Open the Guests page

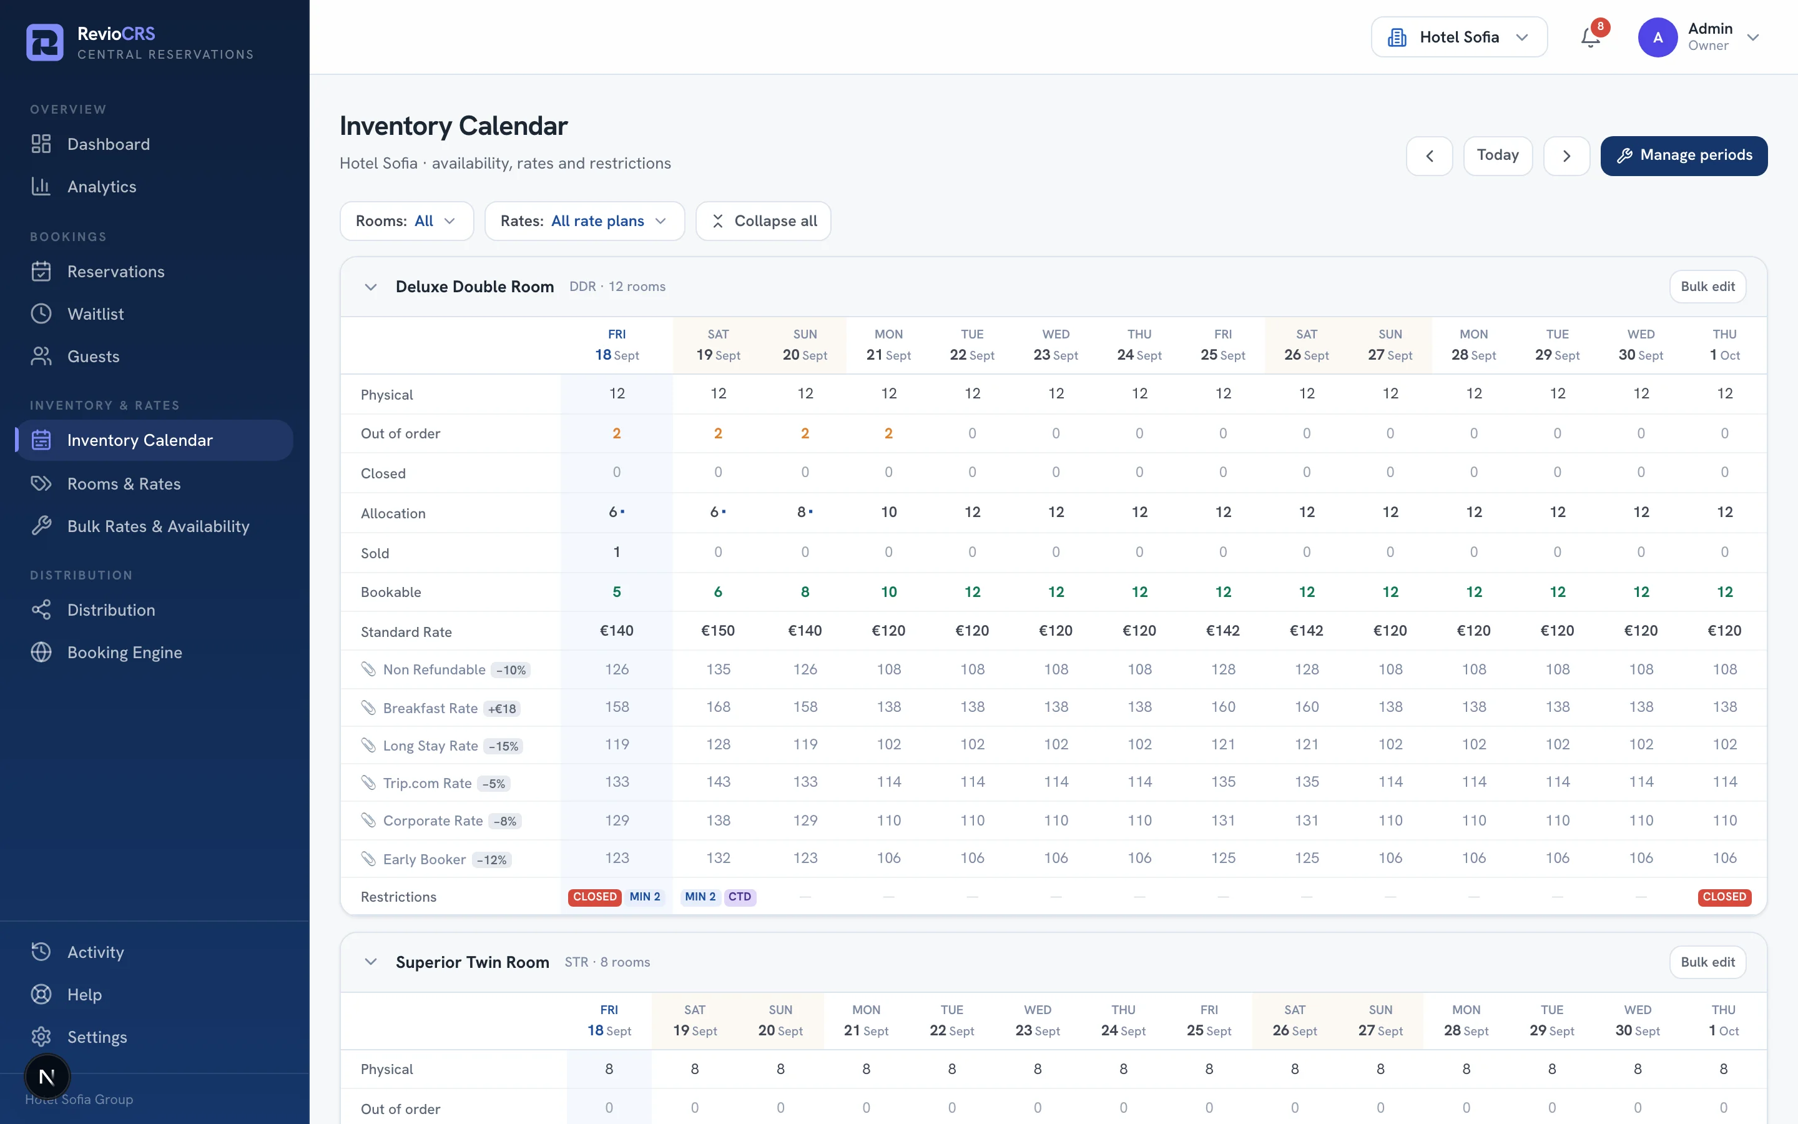click(154, 356)
